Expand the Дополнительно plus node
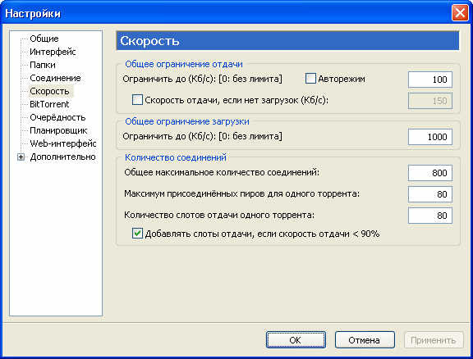This screenshot has width=473, height=359. (21, 157)
